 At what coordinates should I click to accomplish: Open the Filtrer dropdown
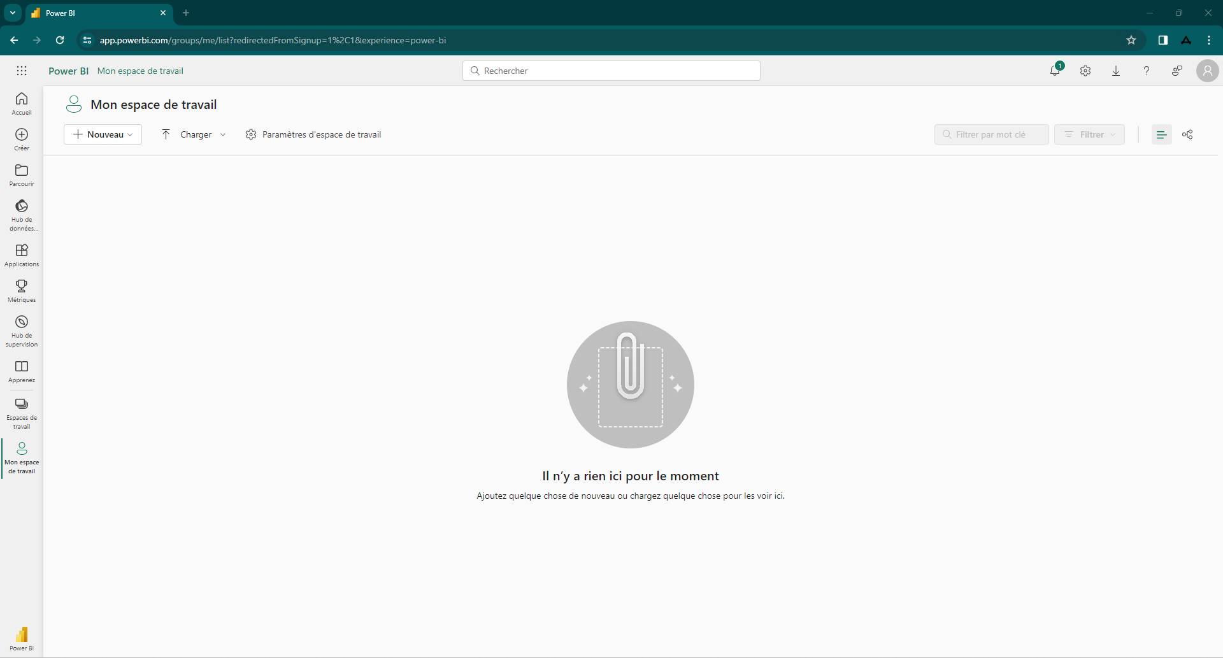tap(1089, 134)
